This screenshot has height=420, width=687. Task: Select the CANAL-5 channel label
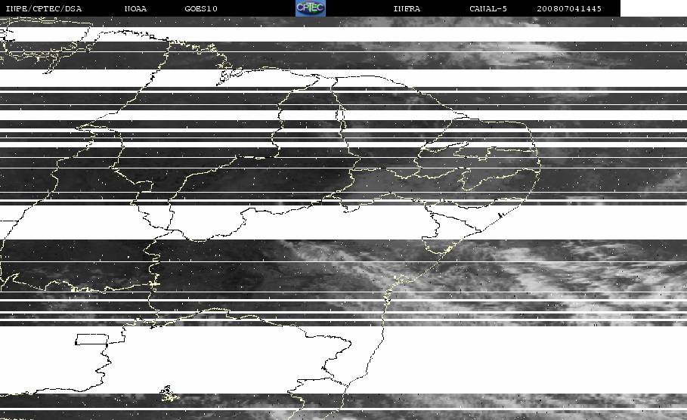pos(487,9)
